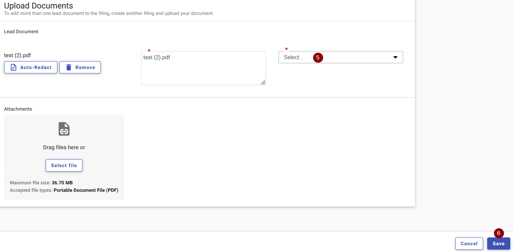Click inside the description text area

[203, 68]
